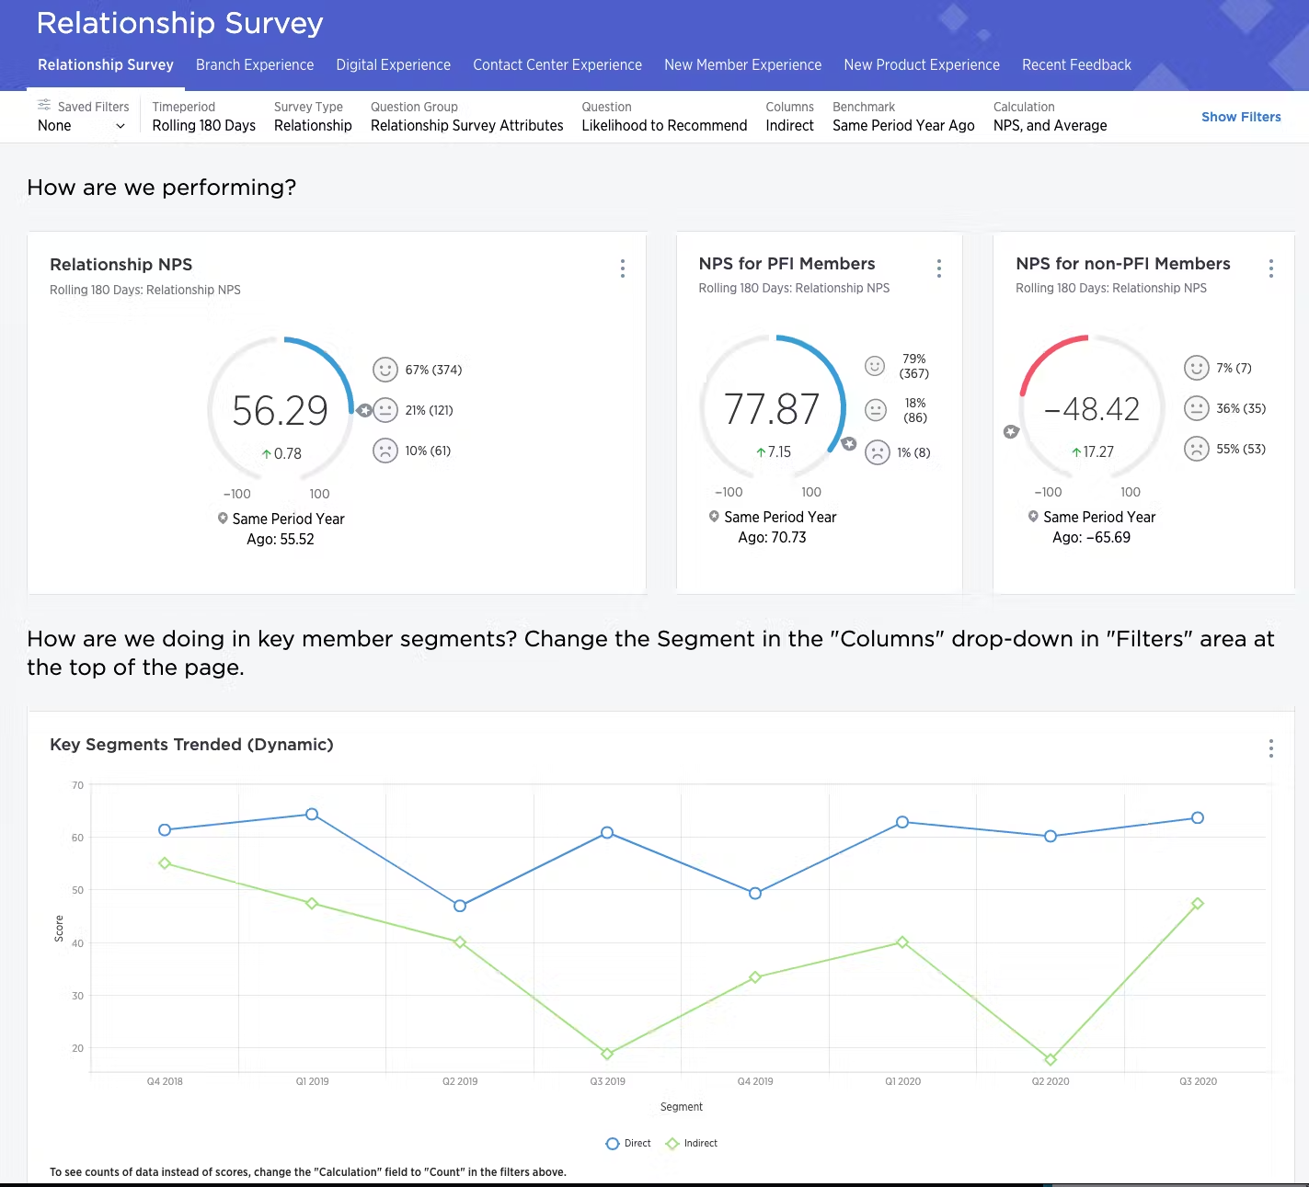Switch to Digital Experience tab

[393, 65]
